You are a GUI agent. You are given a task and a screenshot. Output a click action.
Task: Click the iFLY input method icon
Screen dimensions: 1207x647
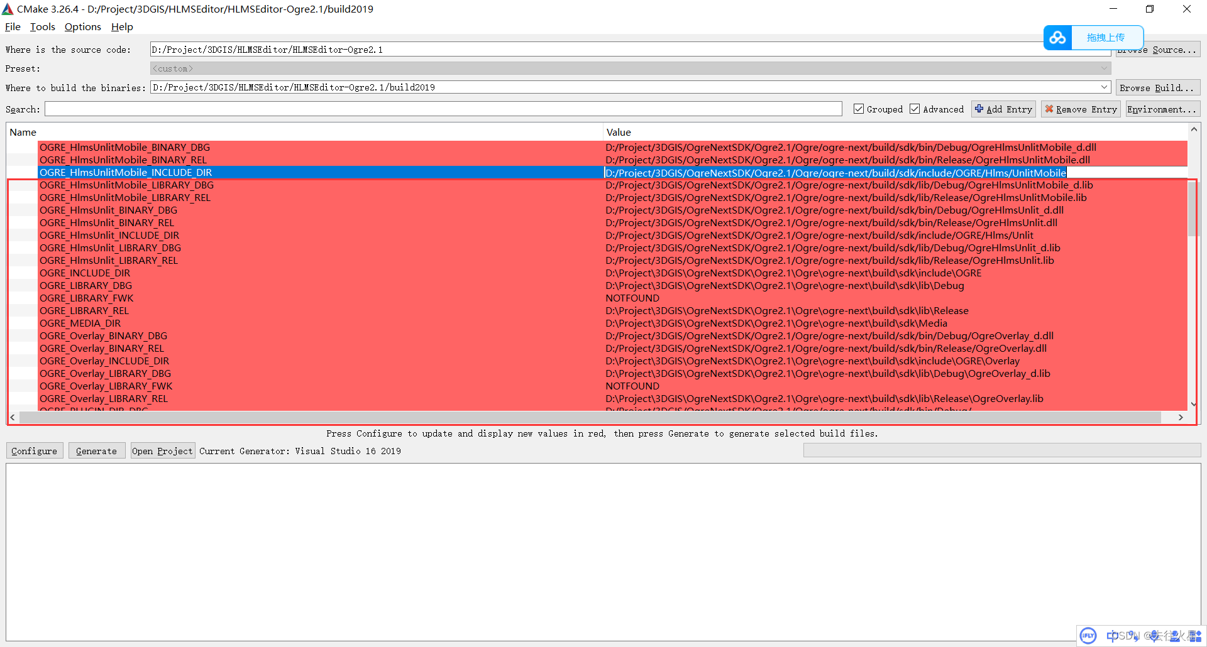pos(1088,636)
